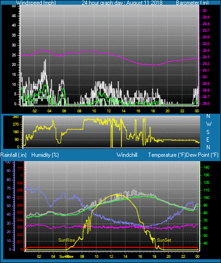This screenshot has width=221, height=263.
Task: Select "110" on the green temperature axis
Action: (206, 190)
